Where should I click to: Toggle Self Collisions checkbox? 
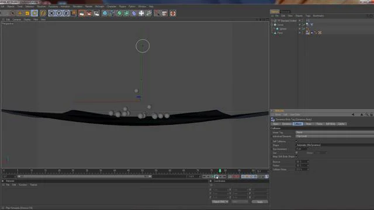click(x=296, y=141)
